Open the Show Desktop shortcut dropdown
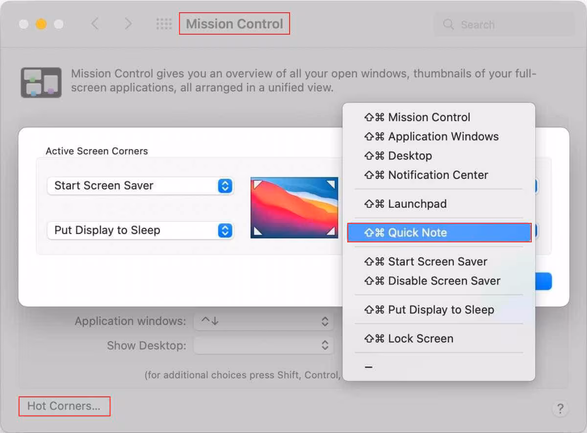 264,346
